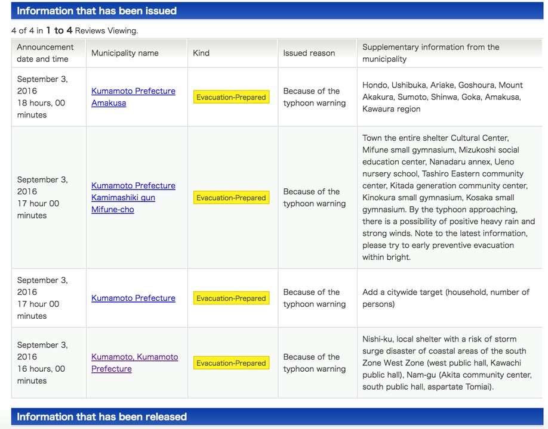Screen dimensions: 548x429
Task: Open the Kumamoto Prefecture Amakusa link
Action: point(133,97)
